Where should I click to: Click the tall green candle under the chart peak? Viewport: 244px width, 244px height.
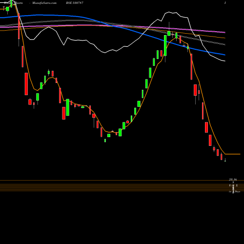[165, 45]
